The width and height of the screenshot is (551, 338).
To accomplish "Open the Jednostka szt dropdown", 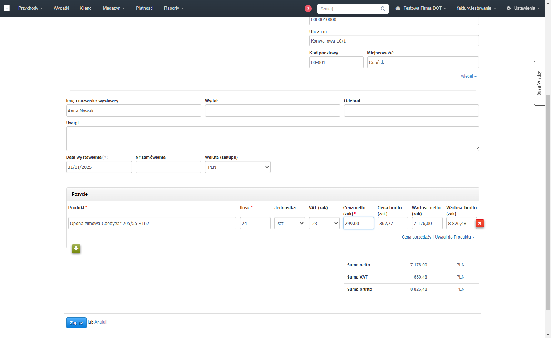I will pos(290,223).
